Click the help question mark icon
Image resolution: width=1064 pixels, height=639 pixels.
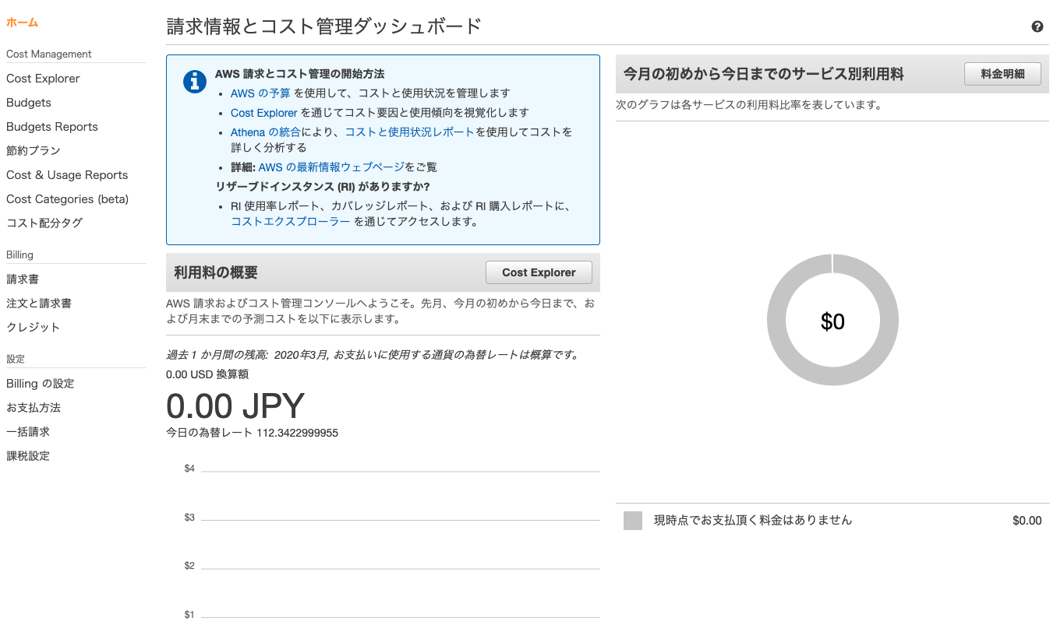point(1037,26)
